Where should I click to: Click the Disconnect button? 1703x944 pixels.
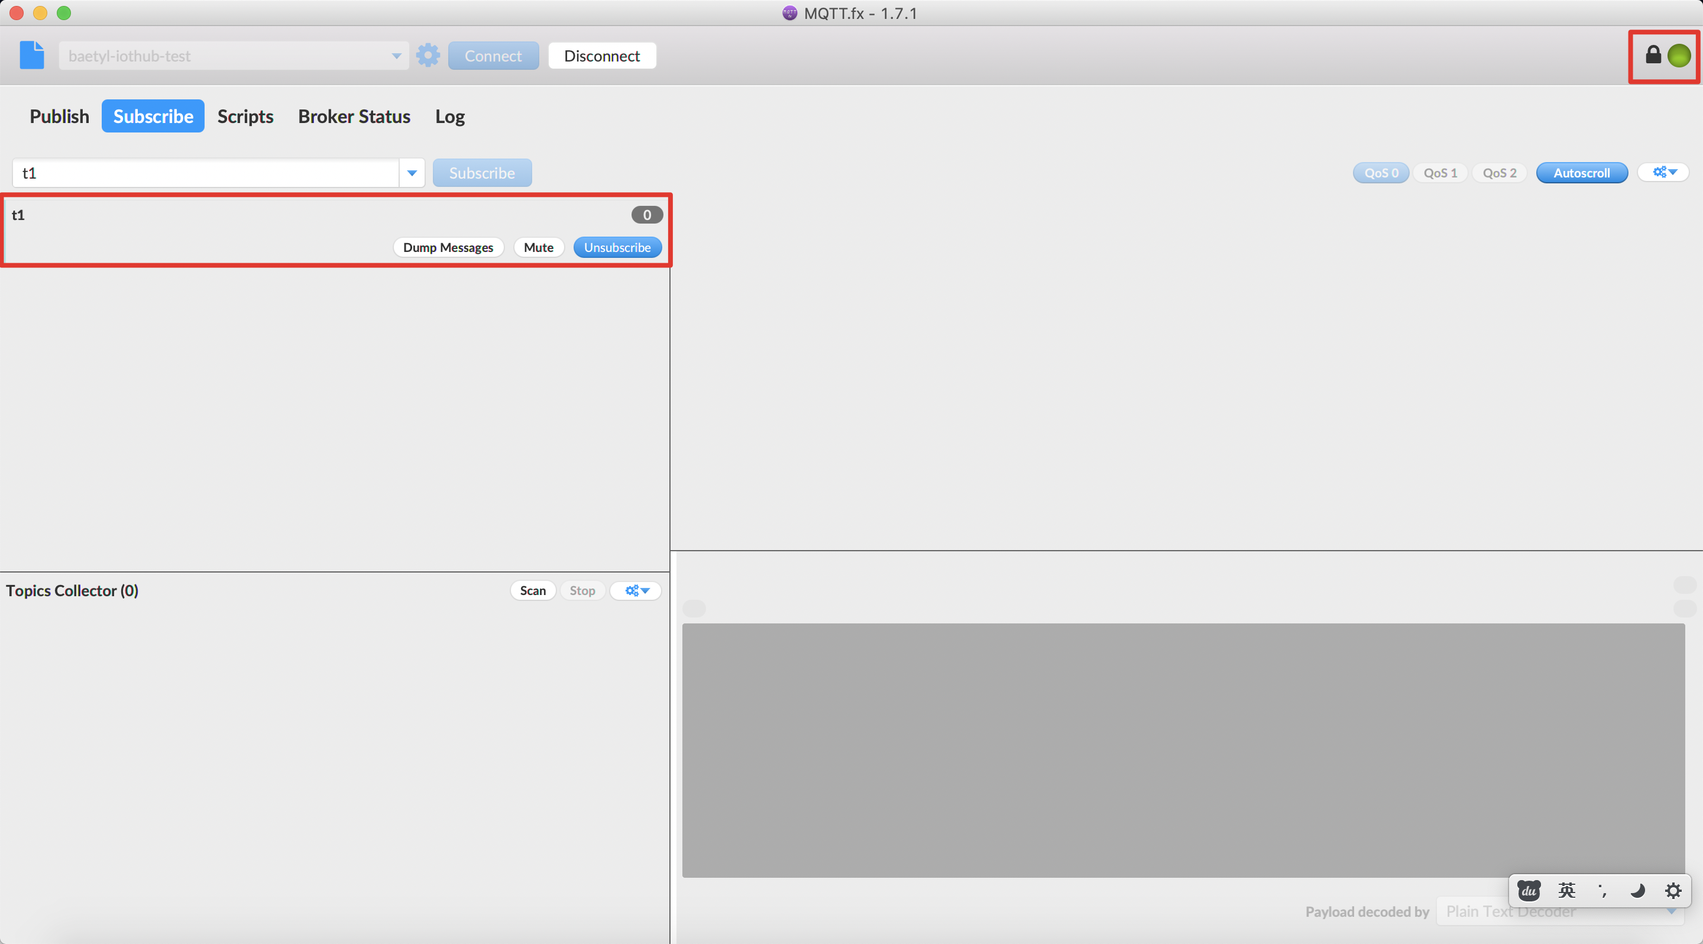(x=601, y=56)
